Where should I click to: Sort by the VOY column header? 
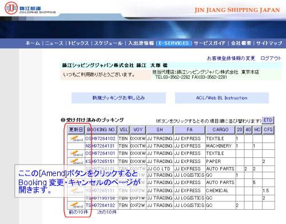(x=138, y=130)
